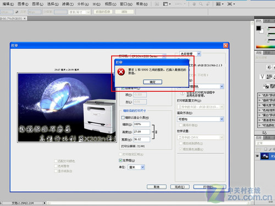Open the 像素/英寸 resolution unit dropdown

79,12
